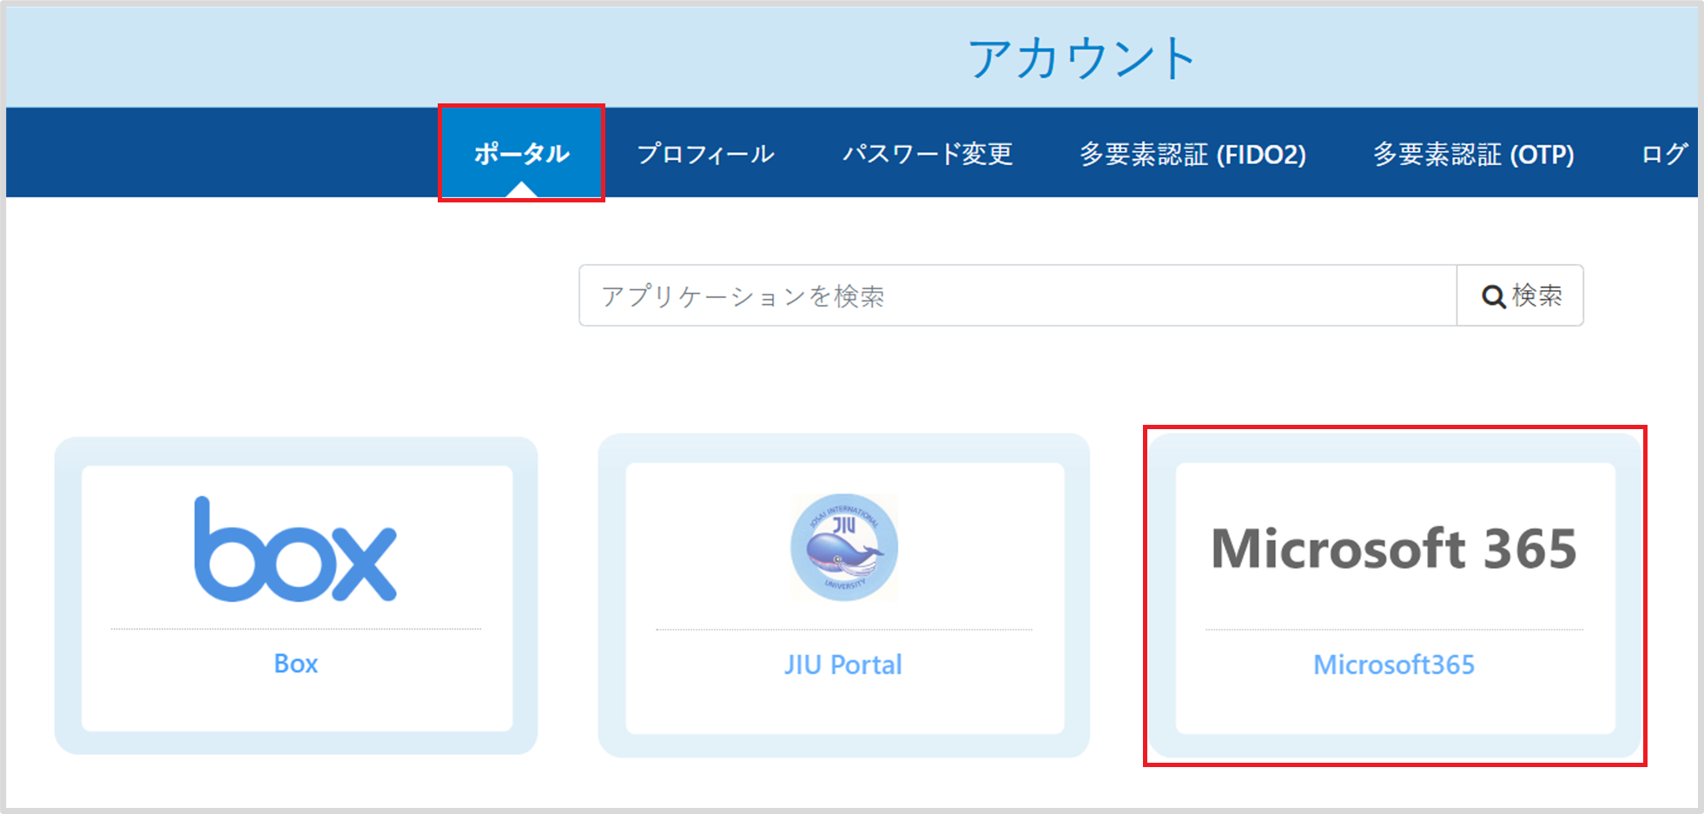Open the プロフィール tab
1704x814 pixels.
[706, 153]
